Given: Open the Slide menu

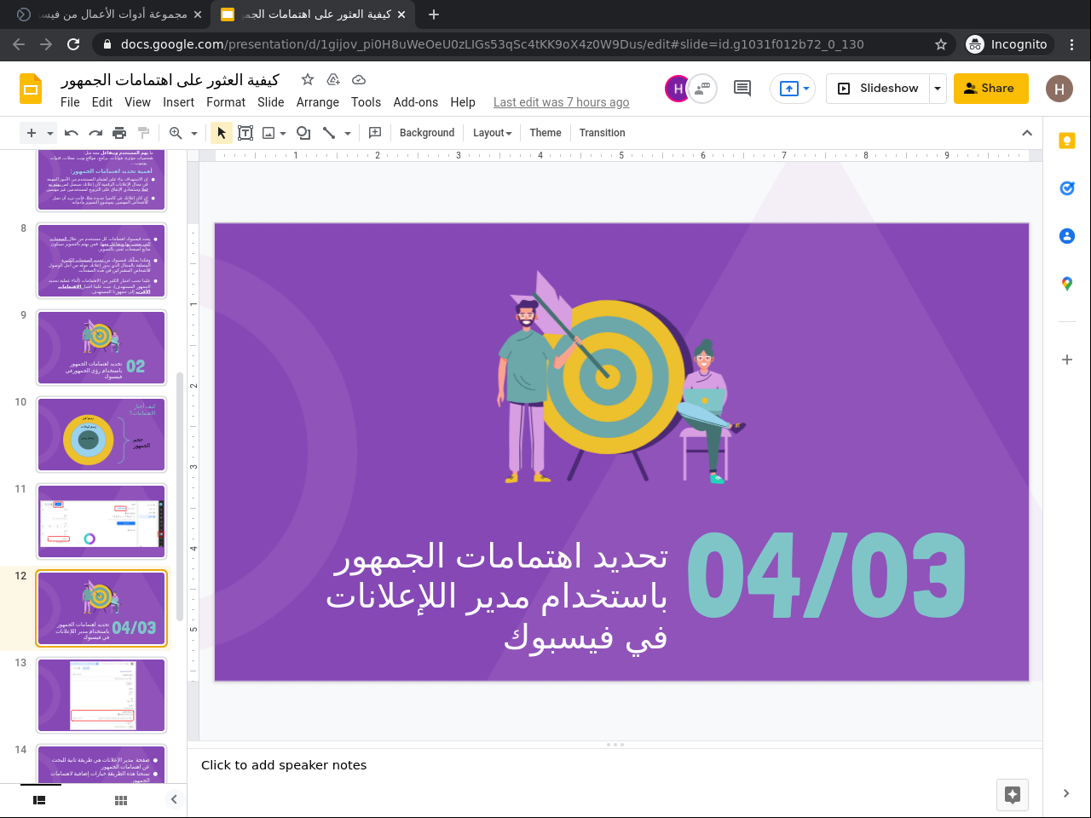Looking at the screenshot, I should (x=271, y=102).
